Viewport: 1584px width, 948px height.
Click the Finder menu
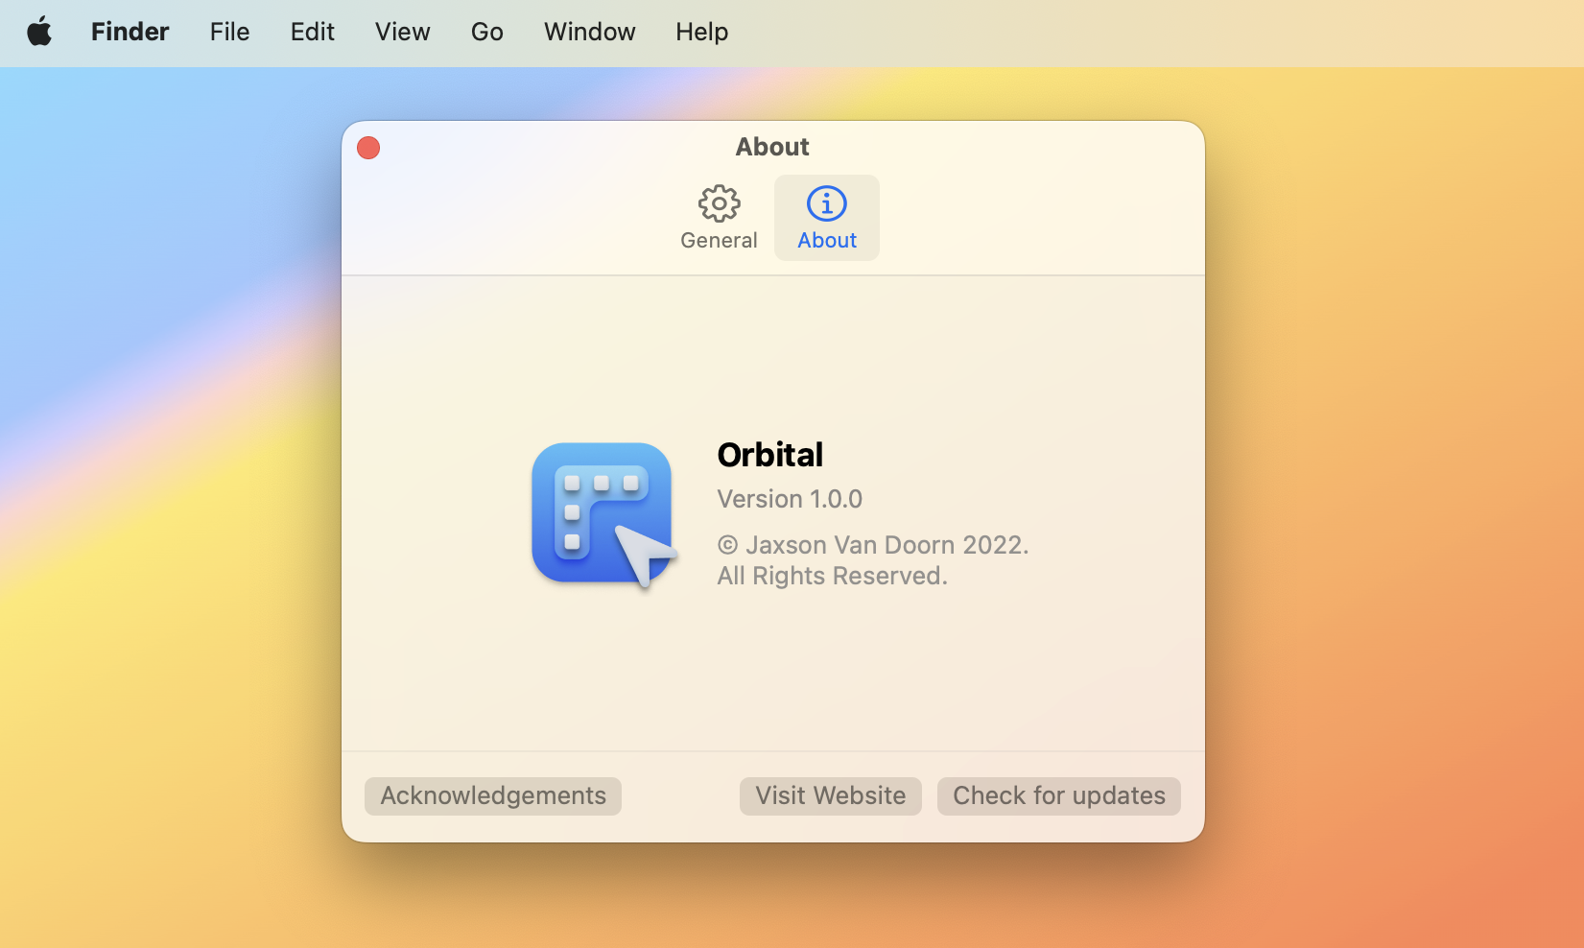[130, 32]
